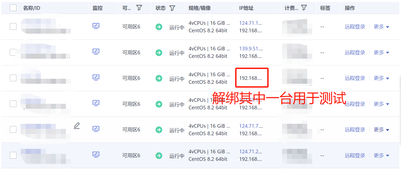
Task: Open monitoring icon for the first server row
Action: point(96,26)
